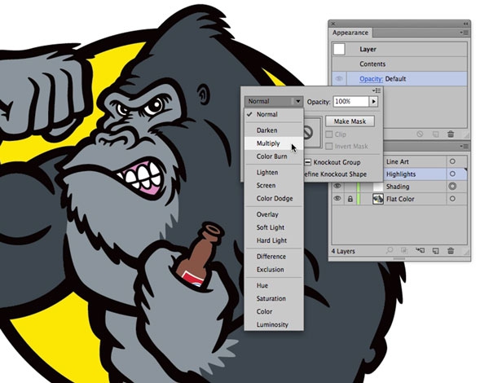
Task: Toggle visibility of the Flat Color layer
Action: coord(337,199)
